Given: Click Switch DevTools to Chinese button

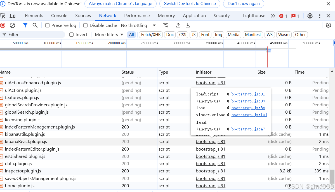Looking at the screenshot, I should tap(190, 4).
